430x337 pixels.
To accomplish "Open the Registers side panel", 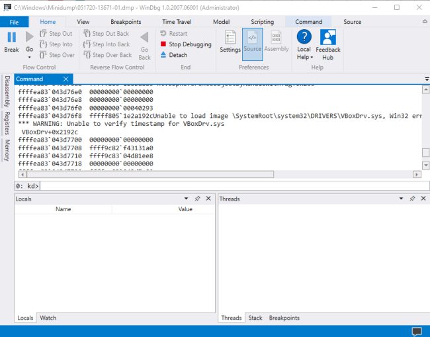I will click(7, 123).
